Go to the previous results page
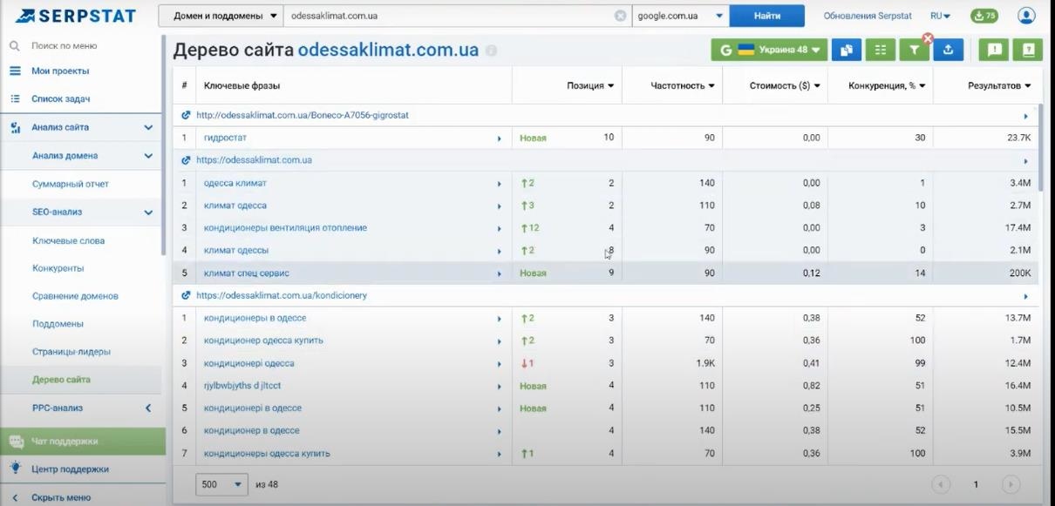Viewport: 1055px width, 506px height. point(941,484)
